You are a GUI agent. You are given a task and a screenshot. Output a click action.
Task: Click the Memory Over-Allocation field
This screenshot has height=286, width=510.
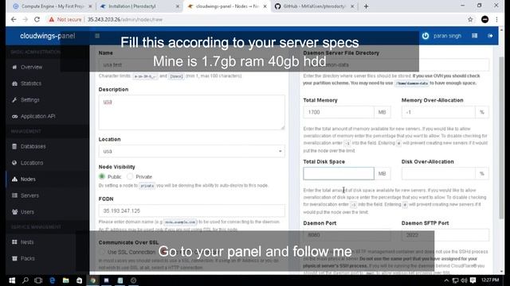pos(438,112)
